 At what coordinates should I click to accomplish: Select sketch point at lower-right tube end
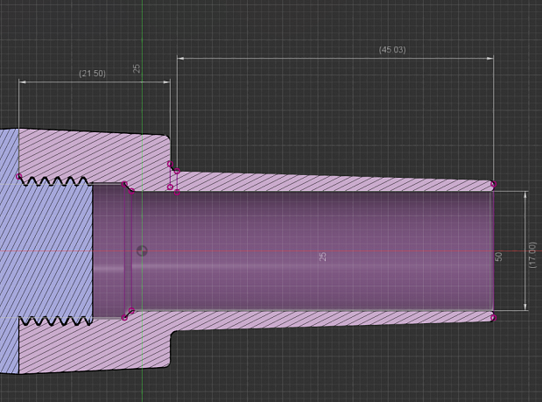[494, 318]
